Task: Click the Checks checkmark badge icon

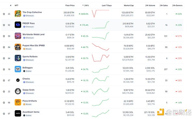Action: point(18,80)
